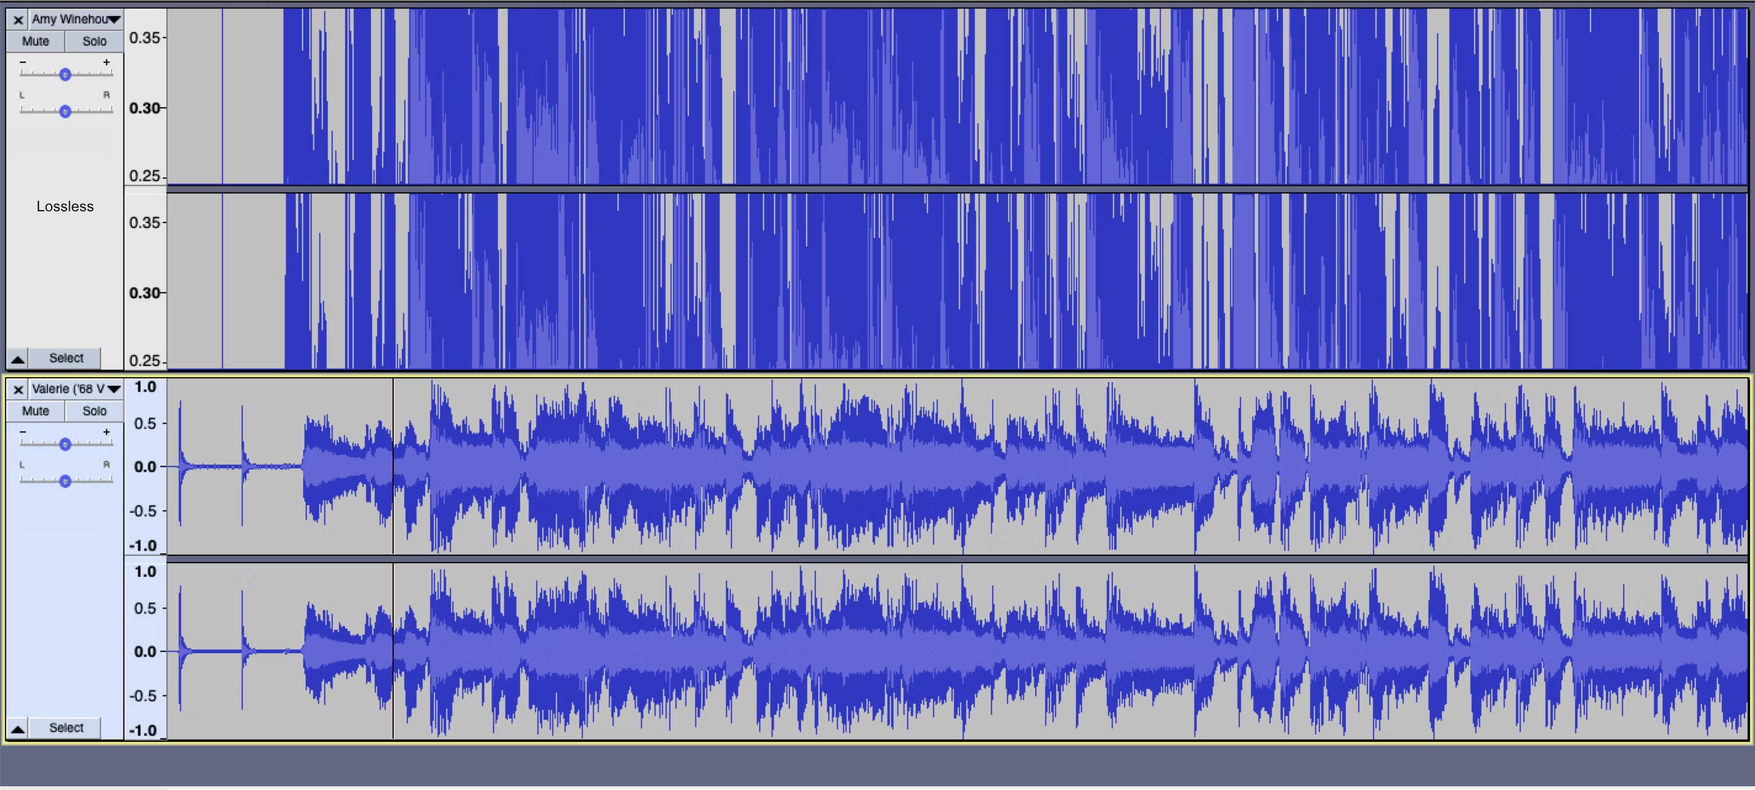Close the Valerie track
1755x790 pixels.
(x=17, y=389)
